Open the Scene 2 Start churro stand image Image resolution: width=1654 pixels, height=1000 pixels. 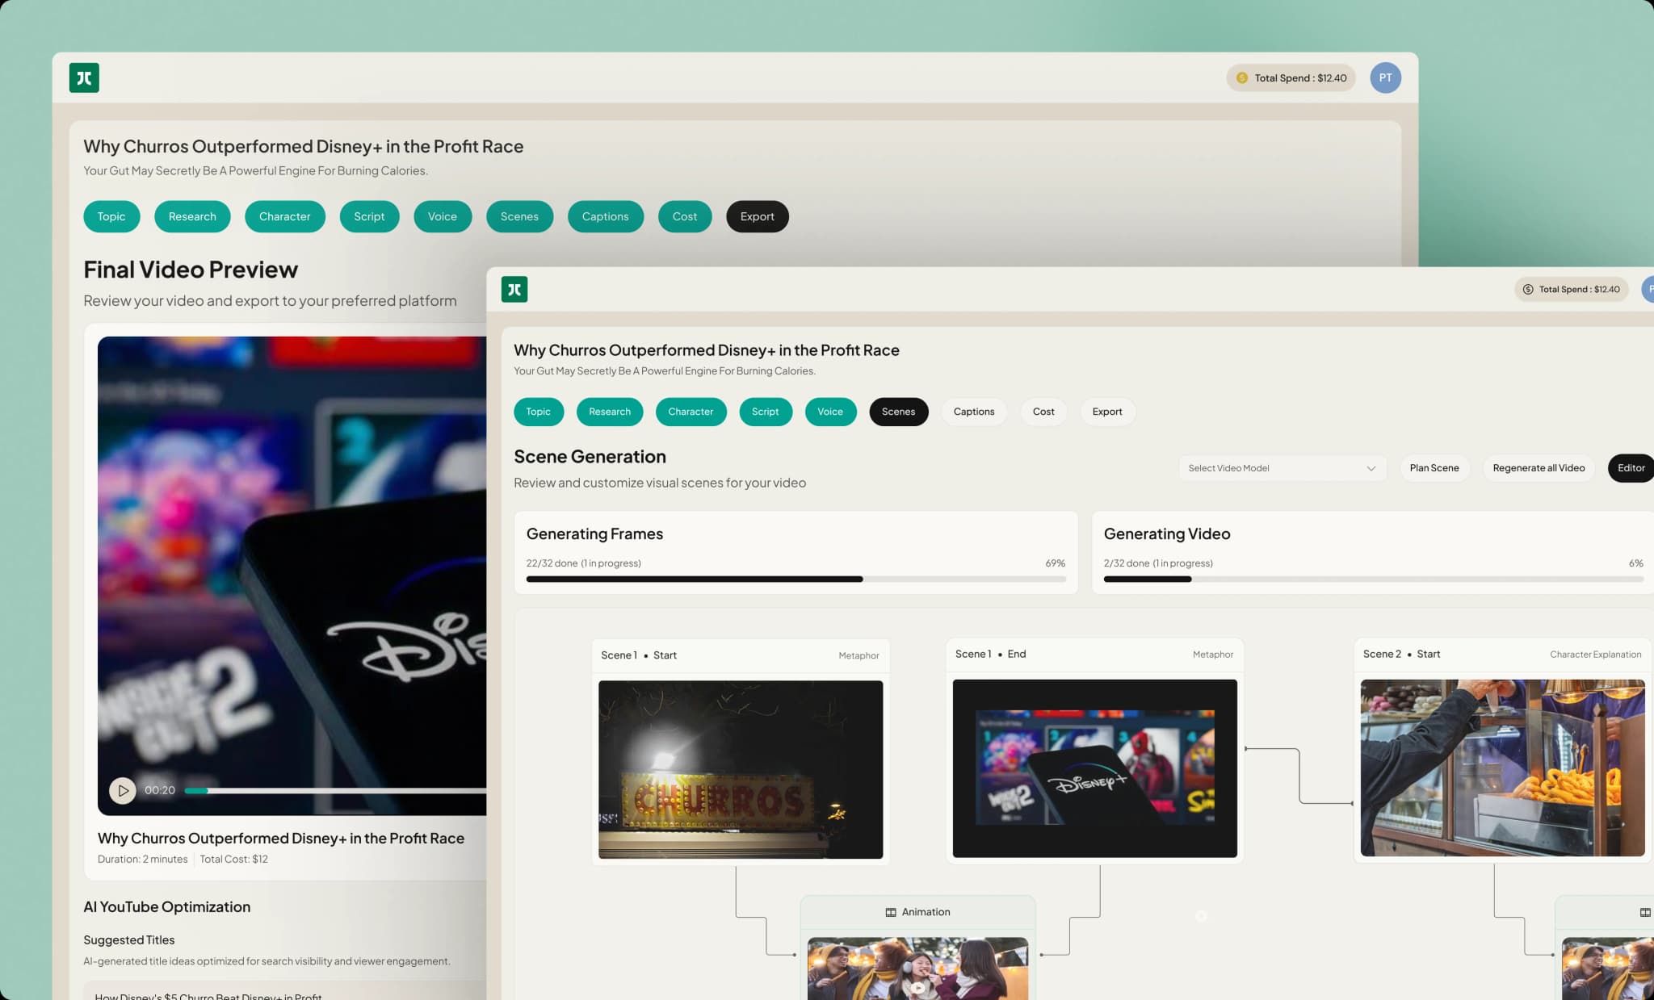pos(1501,768)
